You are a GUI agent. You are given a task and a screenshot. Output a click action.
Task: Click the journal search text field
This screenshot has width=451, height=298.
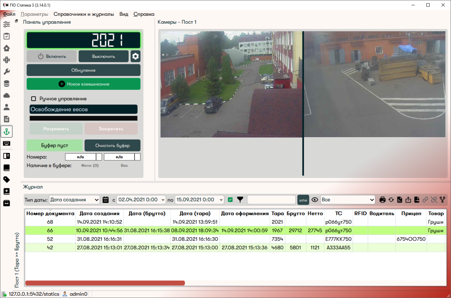click(271, 200)
